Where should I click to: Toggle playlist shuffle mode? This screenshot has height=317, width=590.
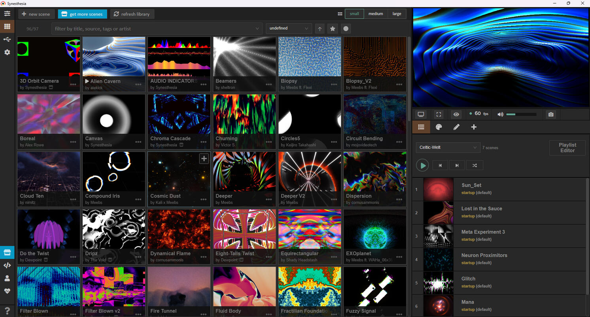(x=475, y=165)
